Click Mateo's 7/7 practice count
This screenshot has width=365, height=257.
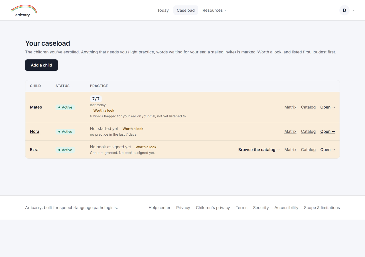[x=96, y=99]
